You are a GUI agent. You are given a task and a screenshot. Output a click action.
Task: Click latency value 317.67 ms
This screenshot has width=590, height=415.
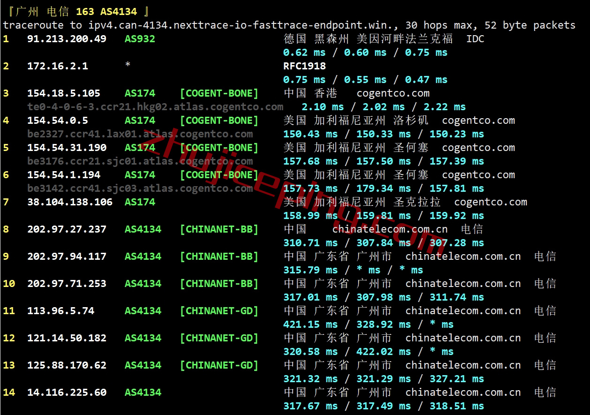click(x=310, y=406)
